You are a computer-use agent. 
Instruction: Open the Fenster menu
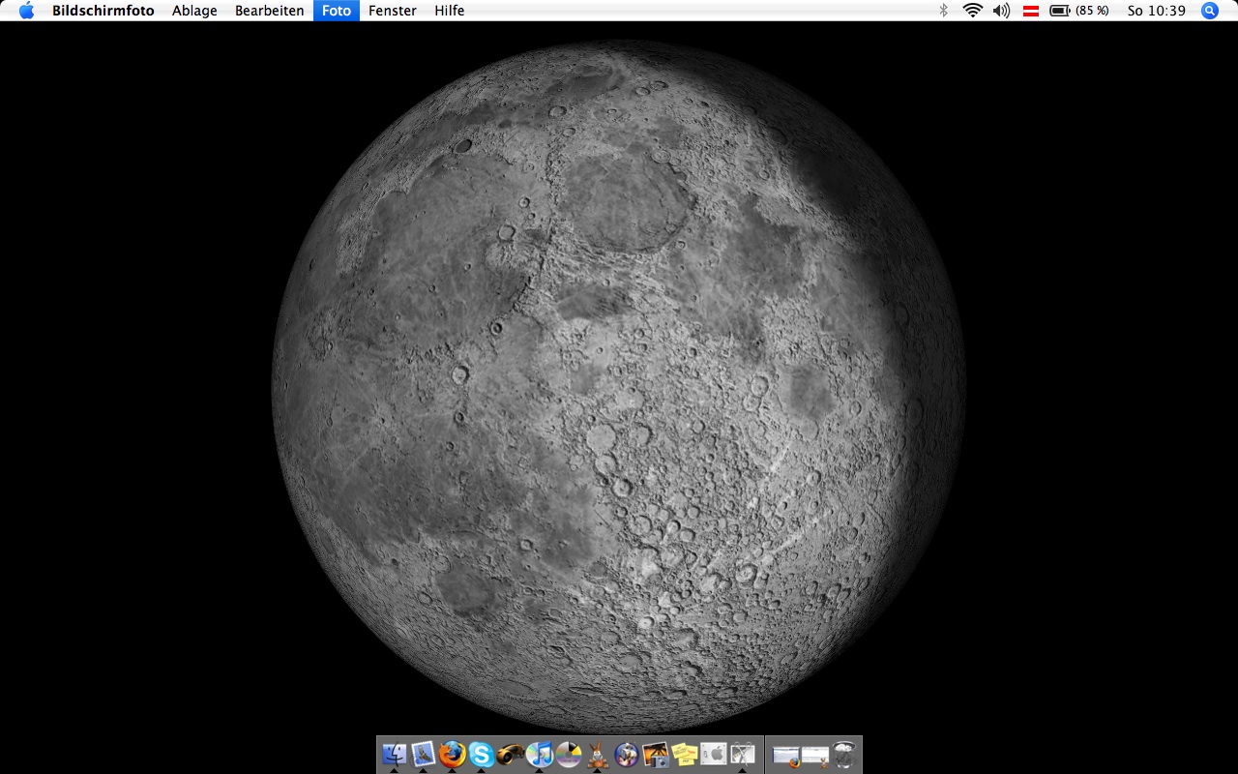click(x=392, y=11)
